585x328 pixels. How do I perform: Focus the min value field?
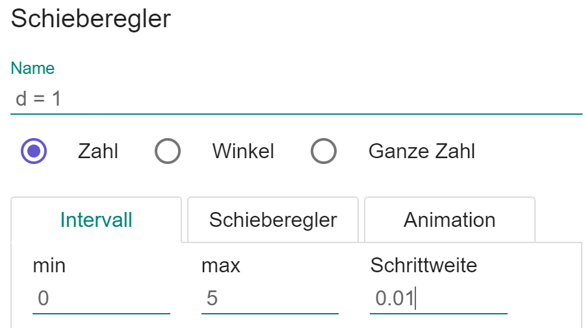101,299
